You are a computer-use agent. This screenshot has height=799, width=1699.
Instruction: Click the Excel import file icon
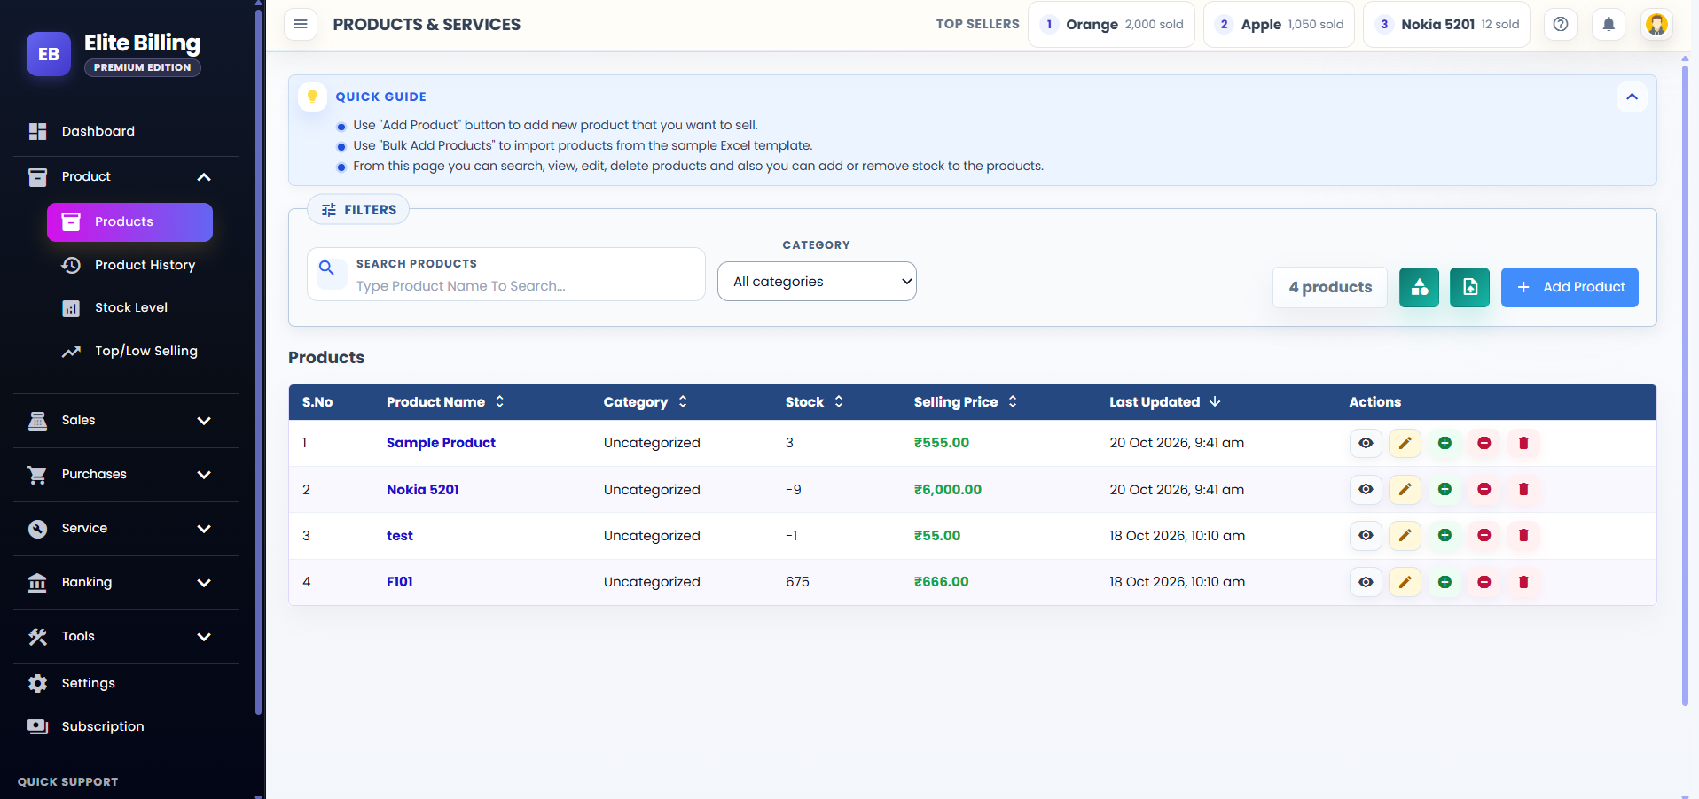pyautogui.click(x=1469, y=287)
